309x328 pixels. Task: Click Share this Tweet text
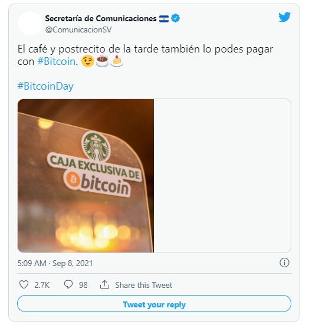coord(144,285)
